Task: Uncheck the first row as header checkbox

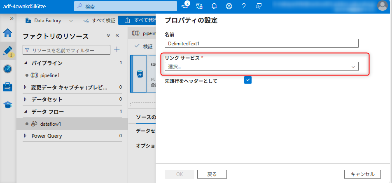Action: click(248, 80)
